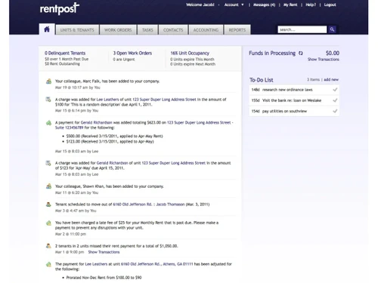
Task: Click payment icon beside Gerald Richardson payment entry
Action: pyautogui.click(x=48, y=123)
